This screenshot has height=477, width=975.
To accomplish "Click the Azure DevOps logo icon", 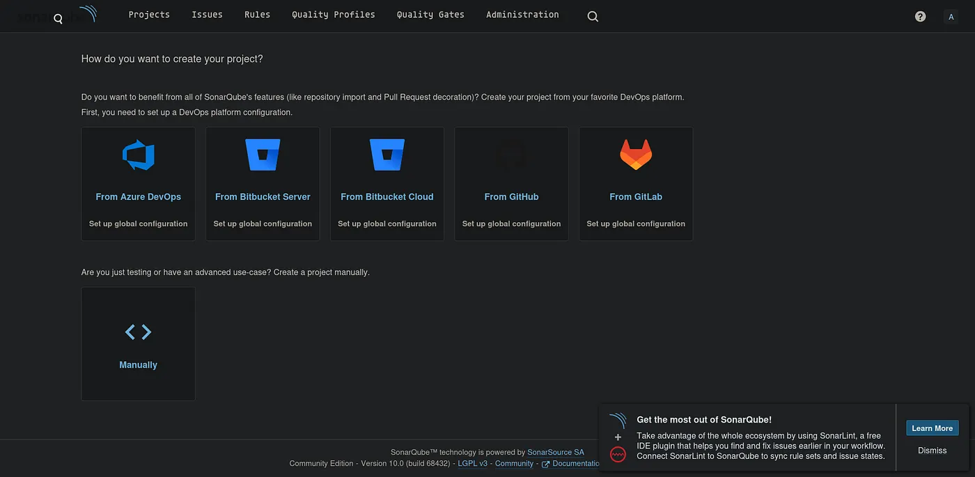I will [139, 155].
